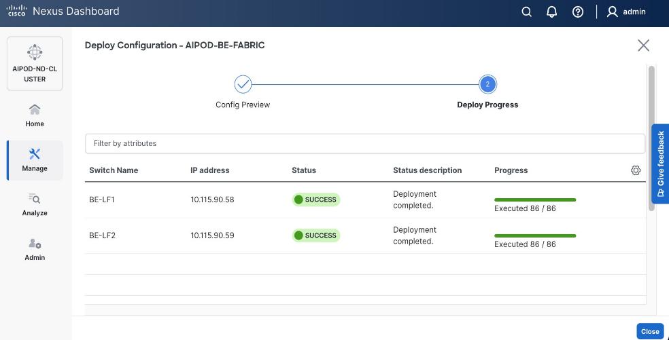Image resolution: width=669 pixels, height=340 pixels.
Task: Select the AIPOD-ND-CLUSTER cluster tile
Action: (35, 64)
